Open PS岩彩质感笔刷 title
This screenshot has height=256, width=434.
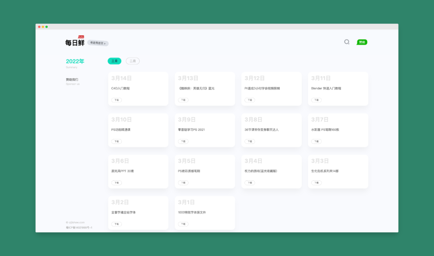point(189,171)
